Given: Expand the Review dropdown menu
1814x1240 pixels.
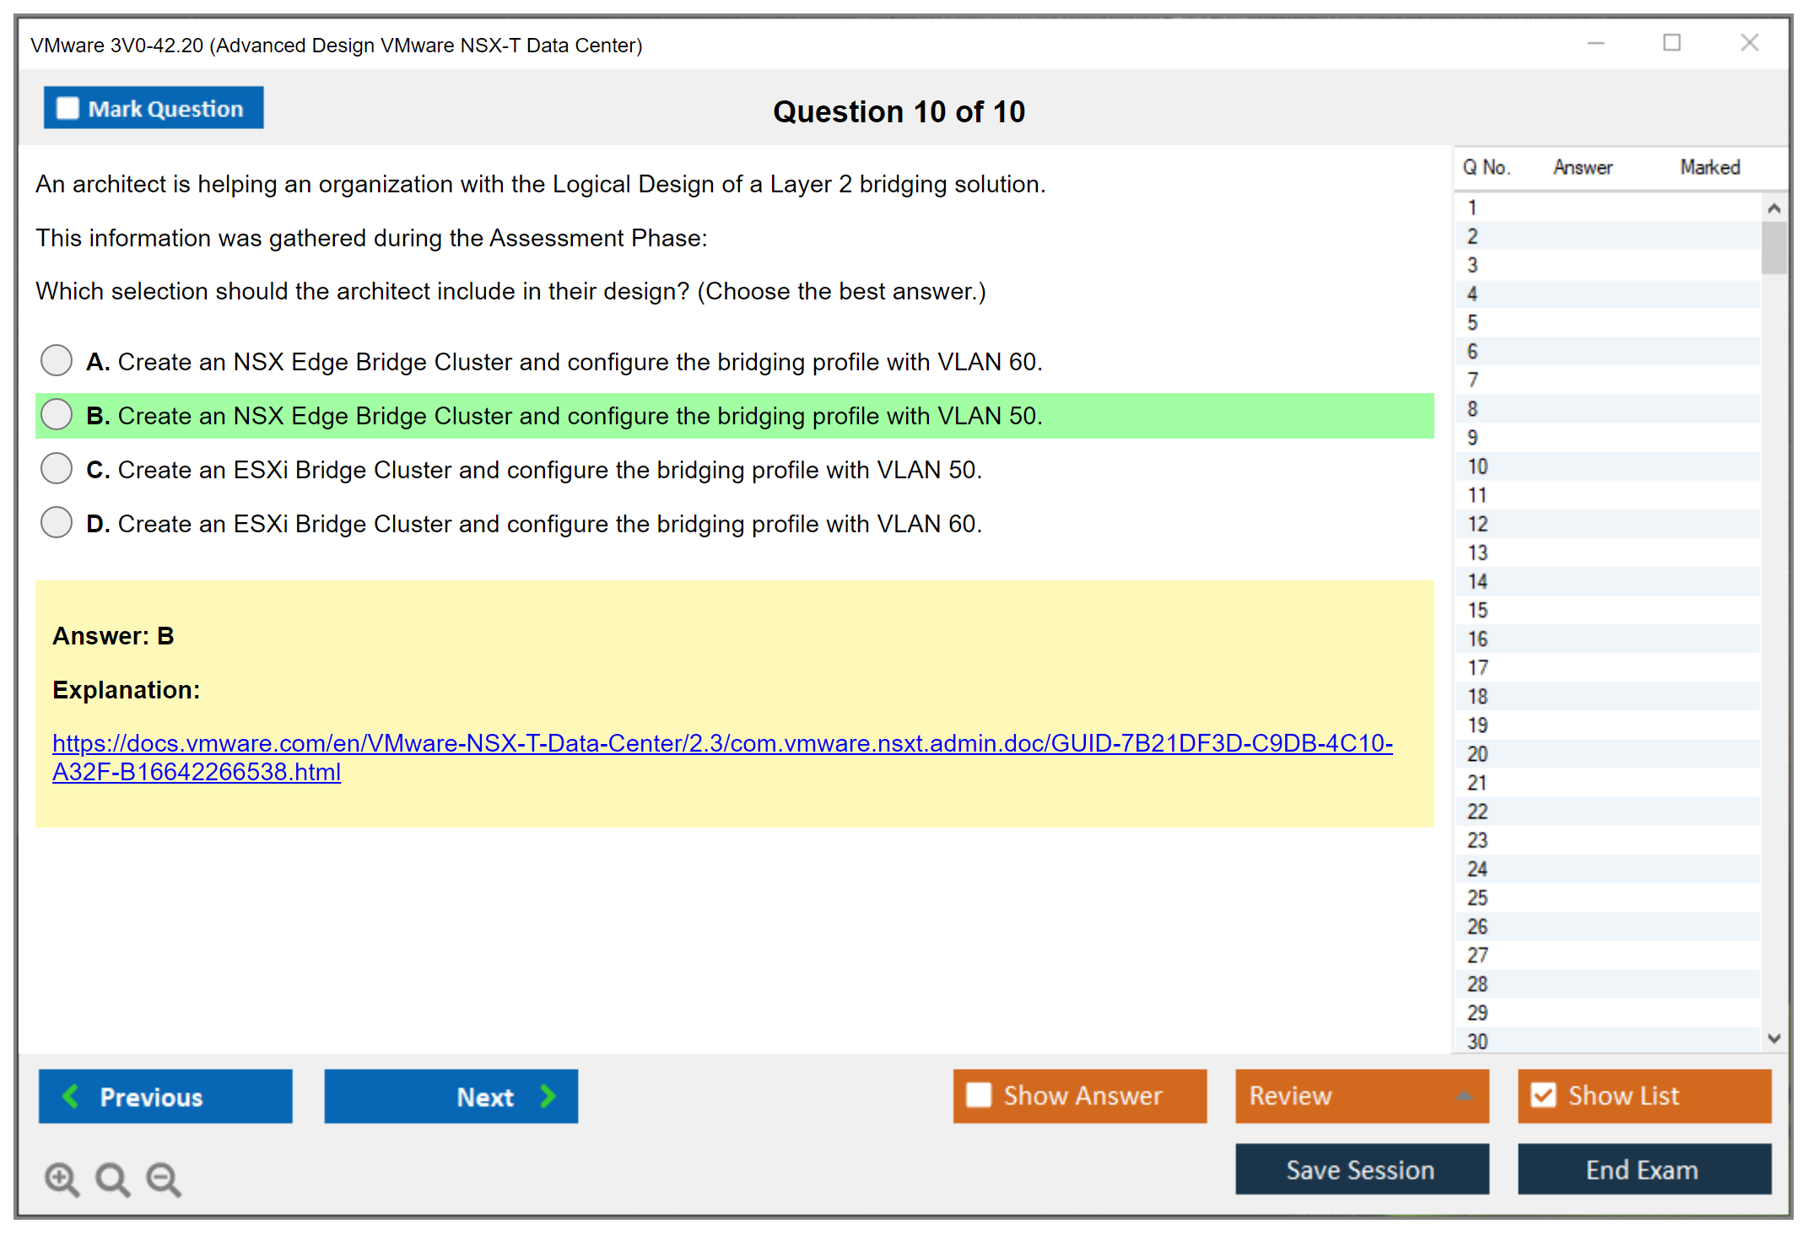Looking at the screenshot, I should [x=1464, y=1096].
